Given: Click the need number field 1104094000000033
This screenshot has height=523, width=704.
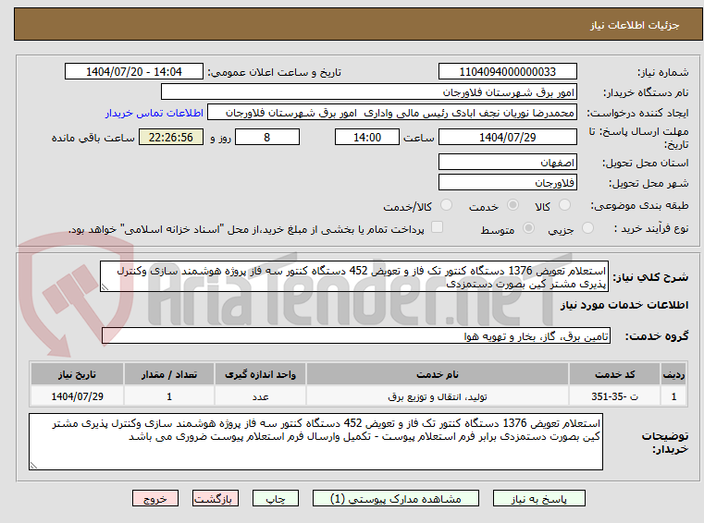Looking at the screenshot, I should point(507,71).
